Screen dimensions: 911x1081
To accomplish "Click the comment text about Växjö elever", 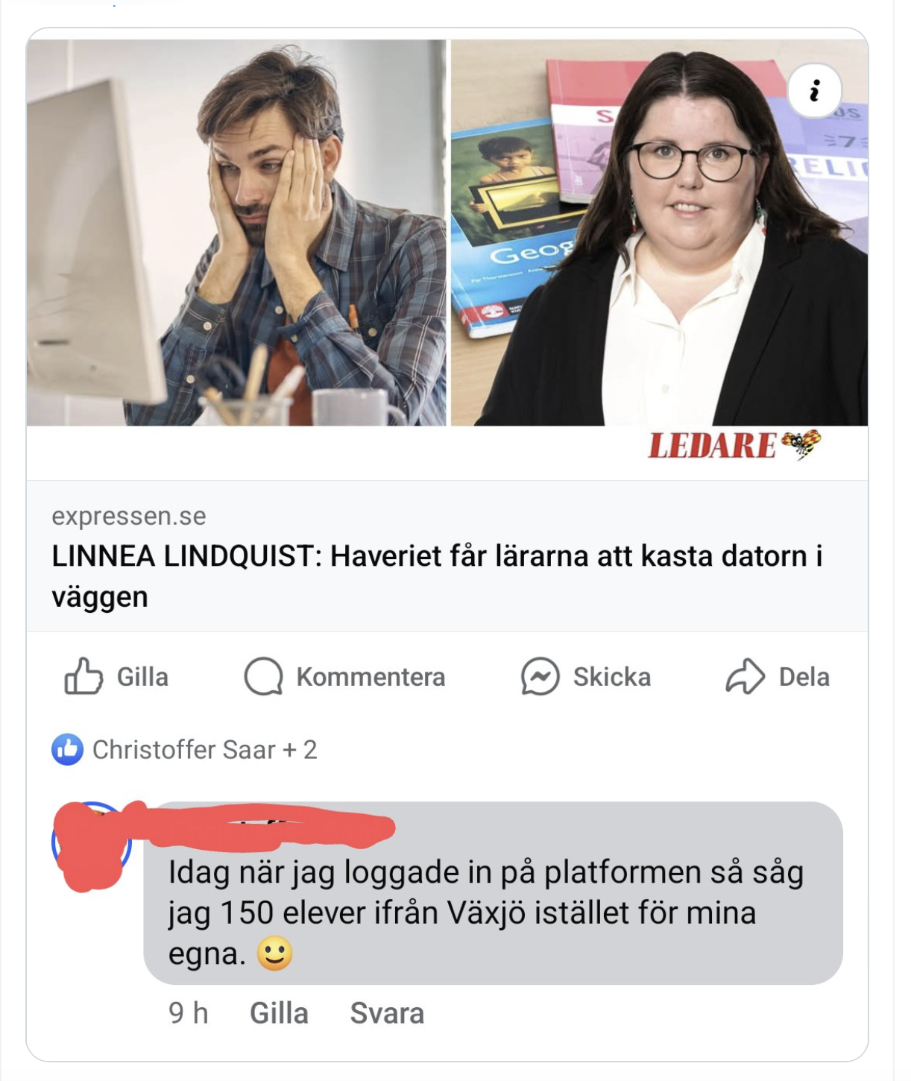I will tap(486, 913).
